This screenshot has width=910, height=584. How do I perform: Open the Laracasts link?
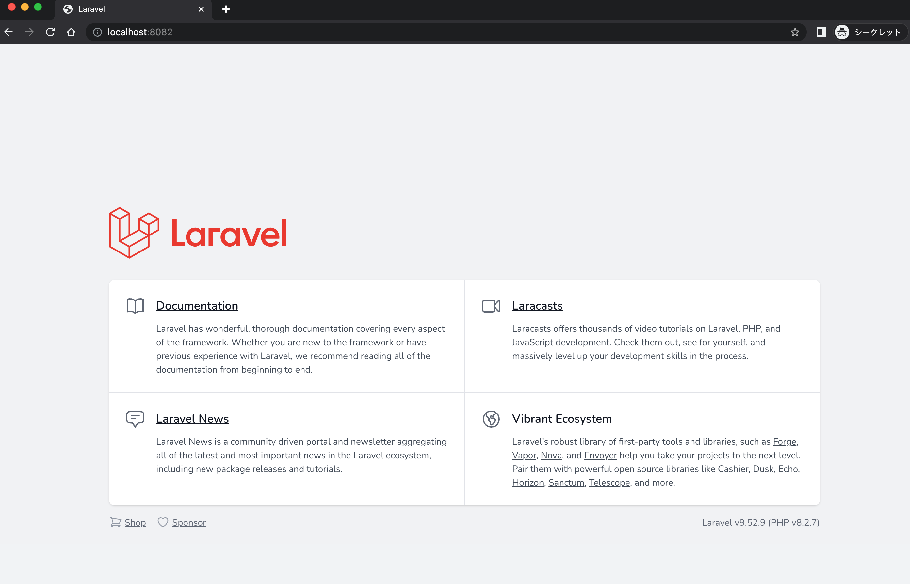point(537,306)
